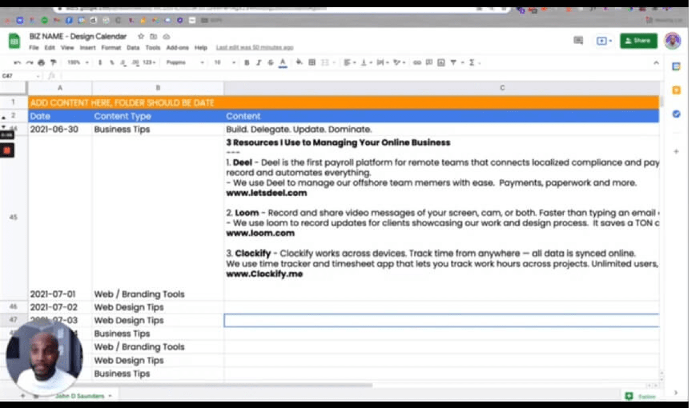Star the BIZ NAME - Design Calendar document

[141, 36]
